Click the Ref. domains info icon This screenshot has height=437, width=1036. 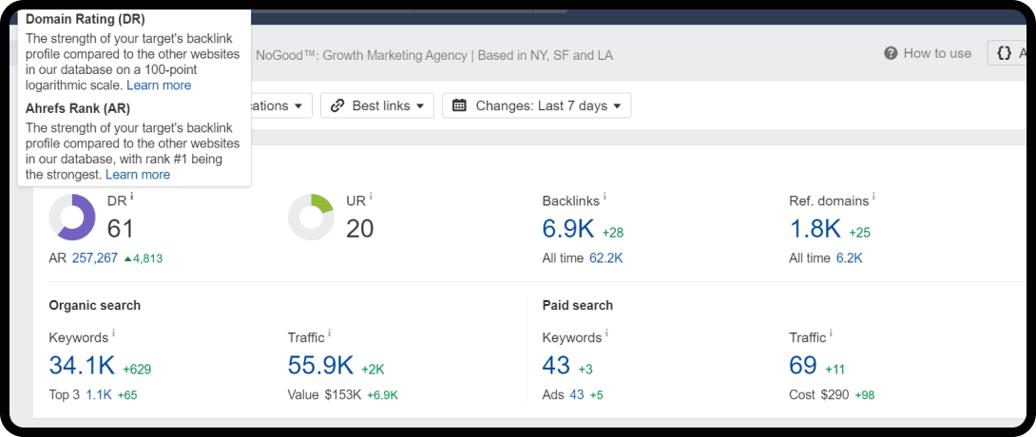click(x=874, y=197)
